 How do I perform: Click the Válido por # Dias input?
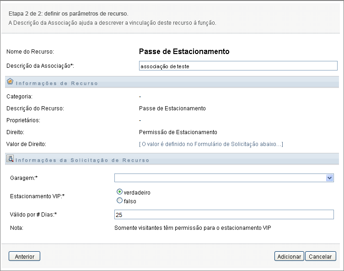tap(224, 215)
